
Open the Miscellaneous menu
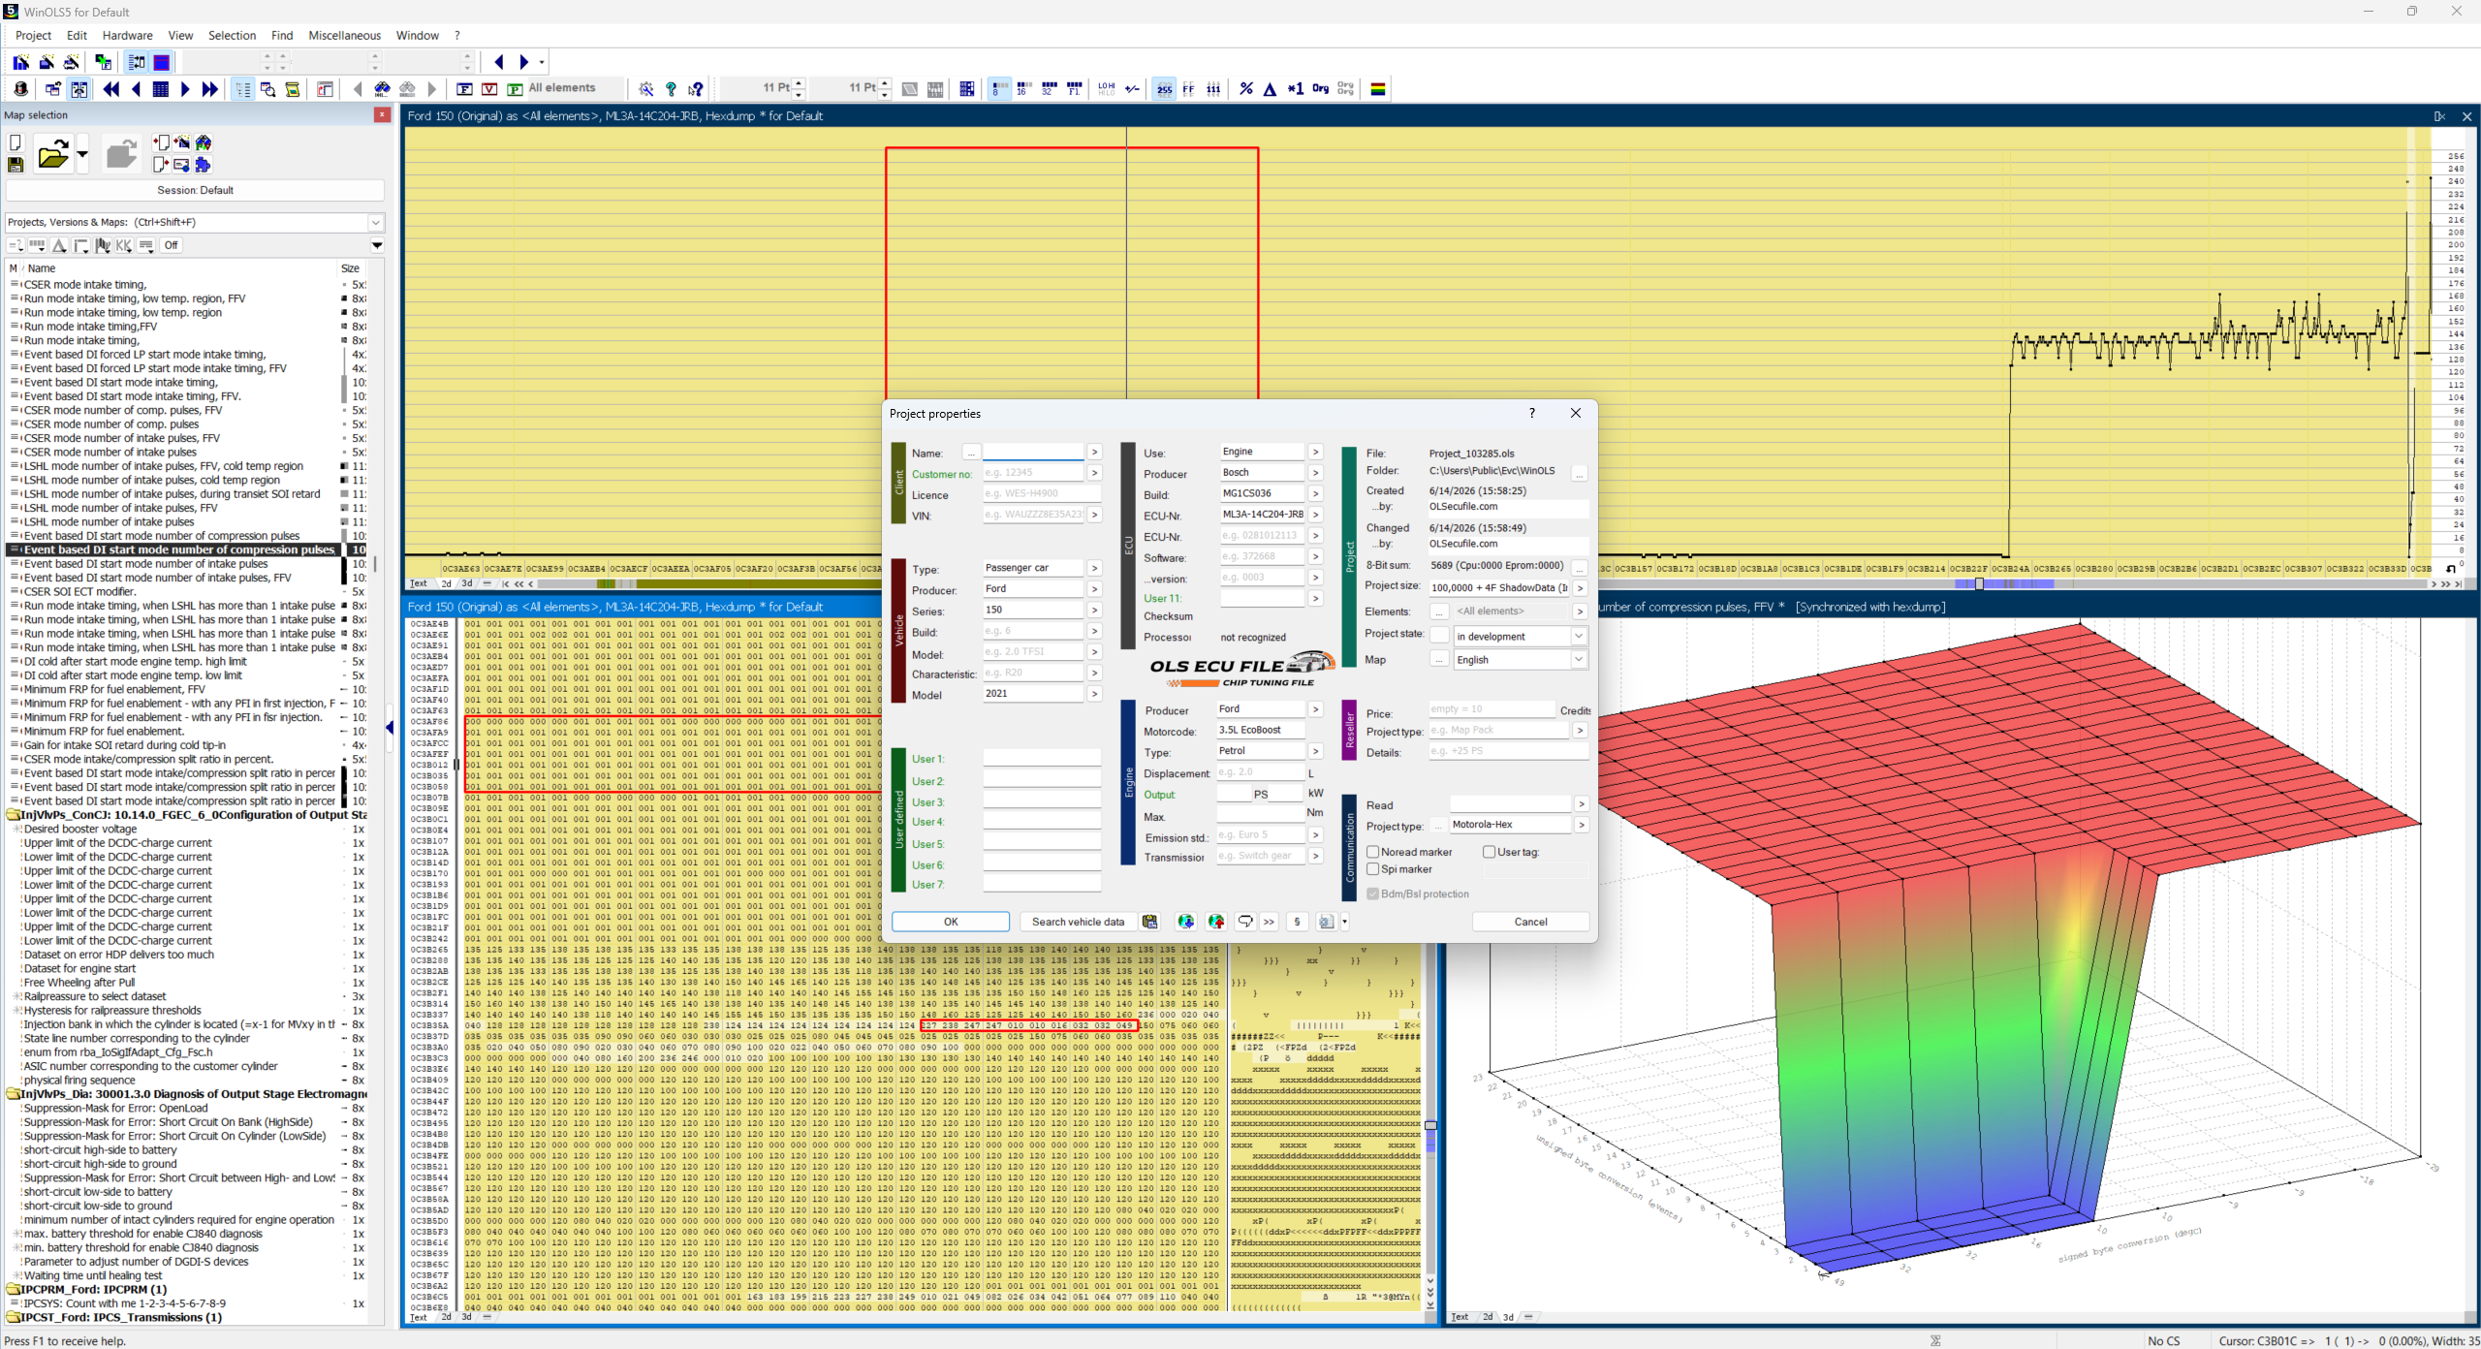point(345,36)
